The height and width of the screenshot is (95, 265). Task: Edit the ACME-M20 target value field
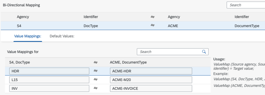tap(151, 80)
